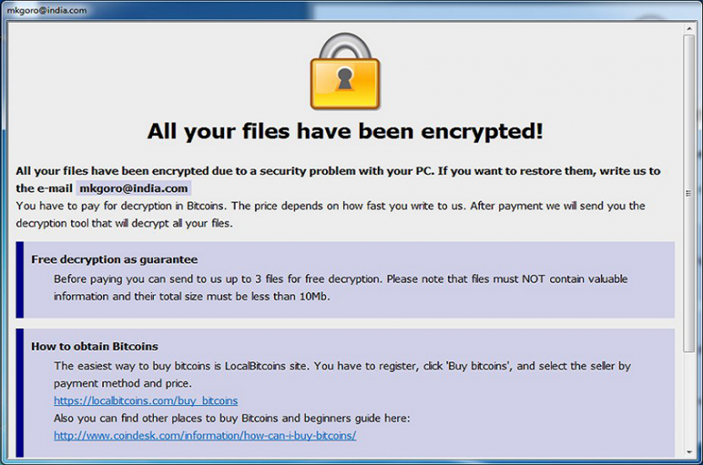Click the blue bar beside Free decryption section
Viewport: 703px width, 465px height.
pyautogui.click(x=19, y=280)
